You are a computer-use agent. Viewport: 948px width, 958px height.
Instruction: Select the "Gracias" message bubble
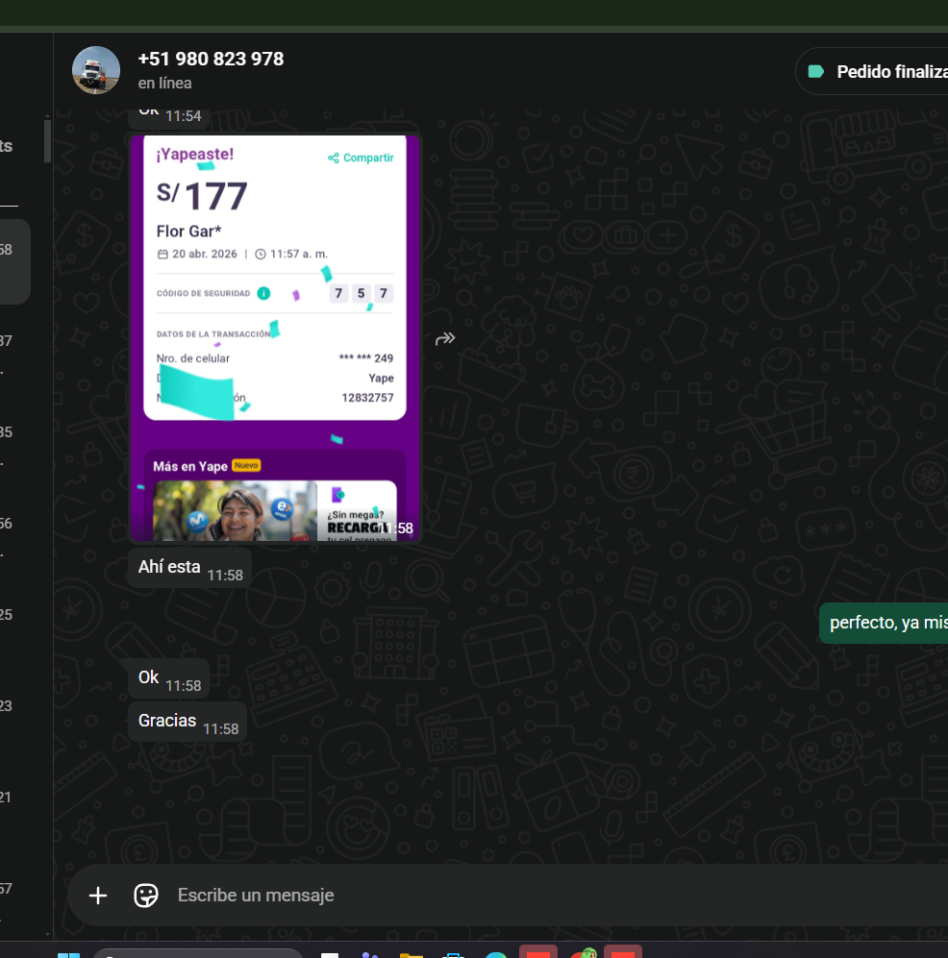187,722
